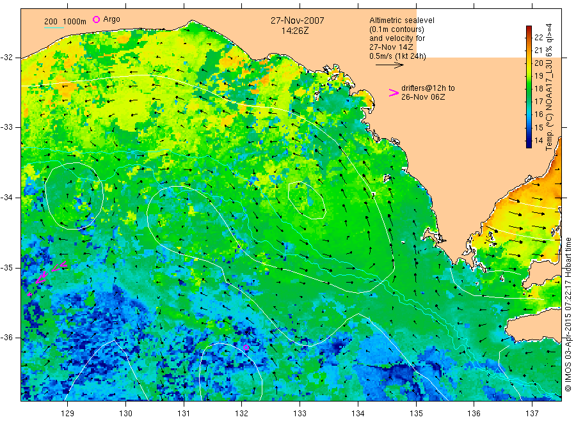Click the '1000m' isobath legend text
Image resolution: width=576 pixels, height=422 pixels.
pos(75,22)
